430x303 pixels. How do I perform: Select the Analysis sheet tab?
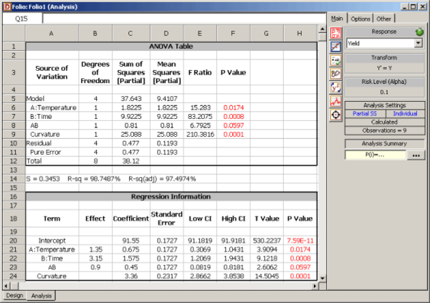(41, 296)
